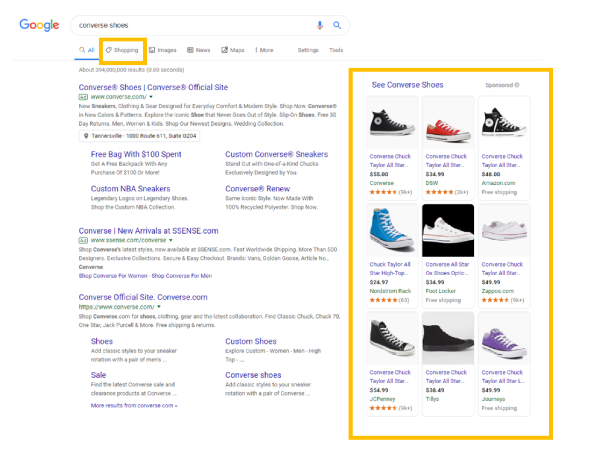
Task: Open all-black Tillys high-top product image
Action: click(447, 339)
